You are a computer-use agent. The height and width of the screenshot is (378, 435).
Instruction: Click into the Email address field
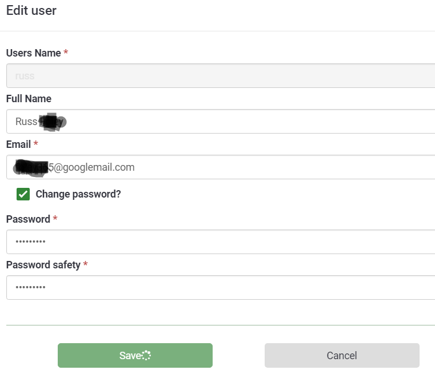point(257,167)
